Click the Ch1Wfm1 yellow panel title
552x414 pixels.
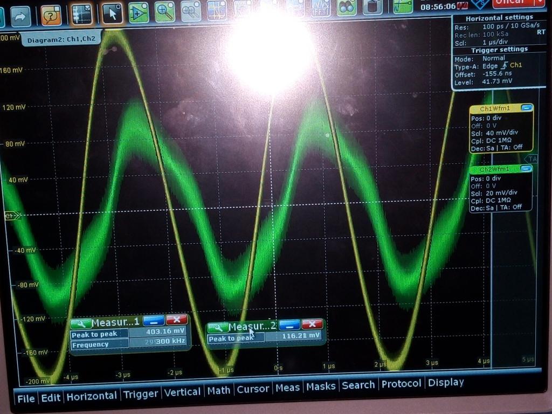495,108
